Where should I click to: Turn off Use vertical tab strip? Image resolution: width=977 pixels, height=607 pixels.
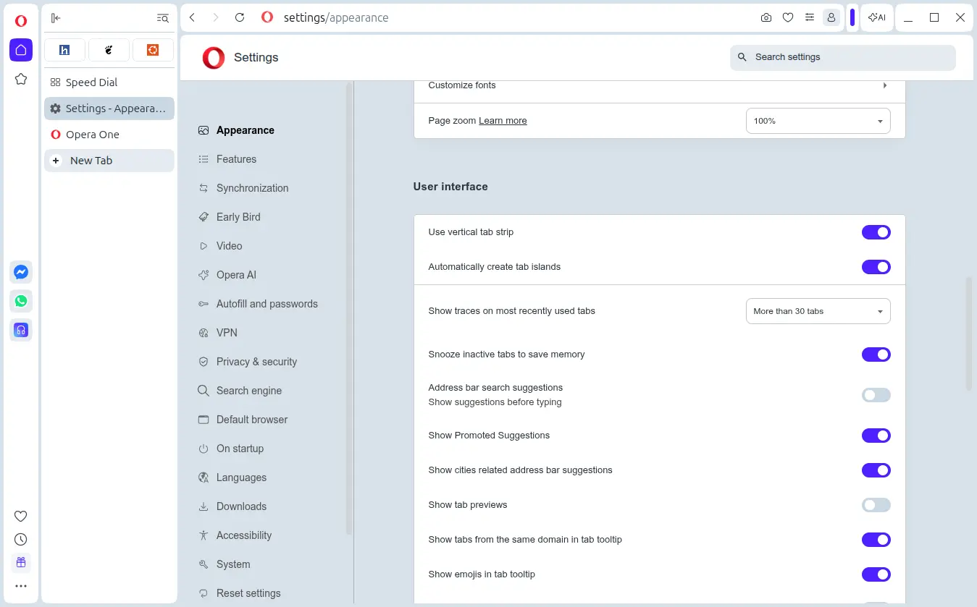tap(876, 232)
